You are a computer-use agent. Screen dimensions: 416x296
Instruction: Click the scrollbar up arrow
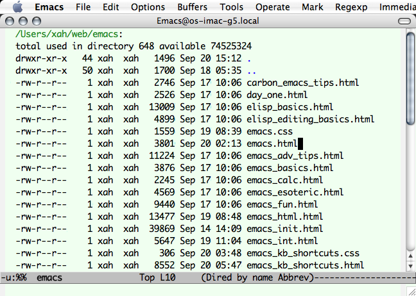pyautogui.click(x=410, y=256)
